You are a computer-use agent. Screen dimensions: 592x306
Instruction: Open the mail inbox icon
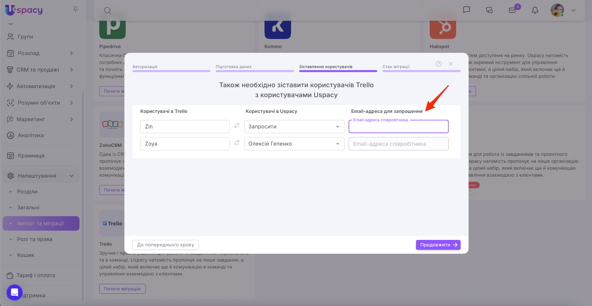coord(512,10)
